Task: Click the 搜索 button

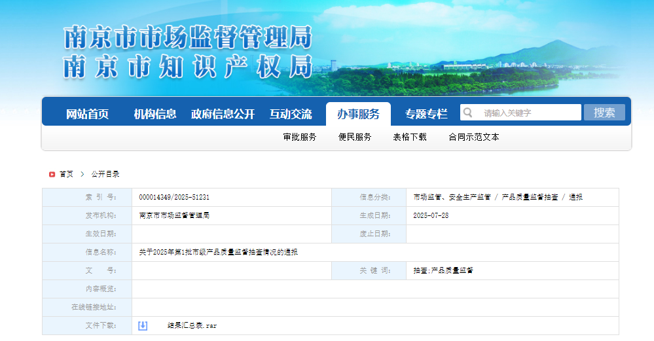Action: coord(604,113)
